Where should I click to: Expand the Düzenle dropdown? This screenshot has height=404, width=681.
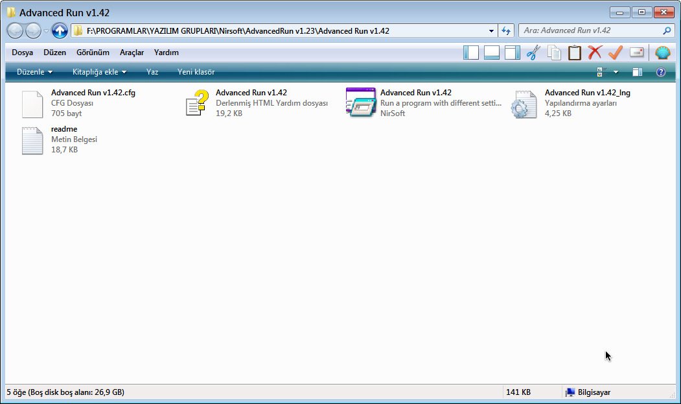34,72
